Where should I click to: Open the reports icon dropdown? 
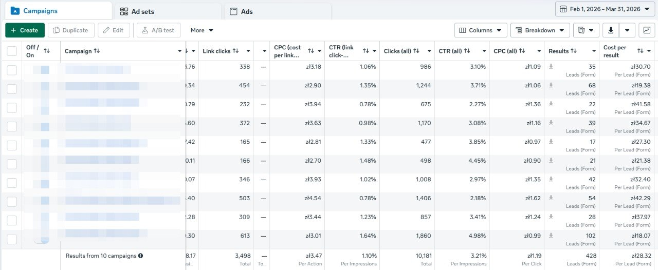tap(586, 30)
